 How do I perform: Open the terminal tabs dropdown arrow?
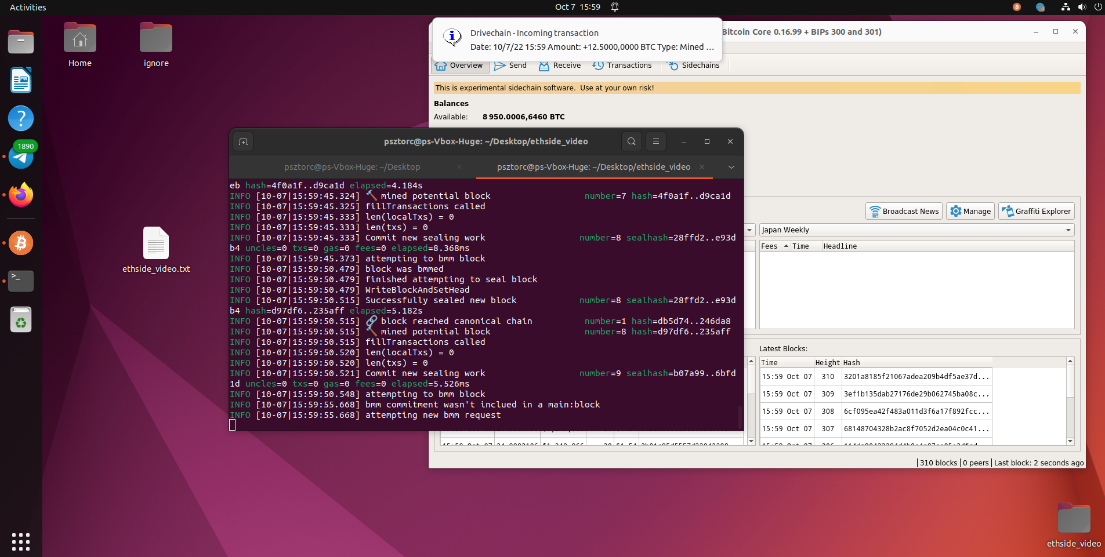click(x=731, y=167)
